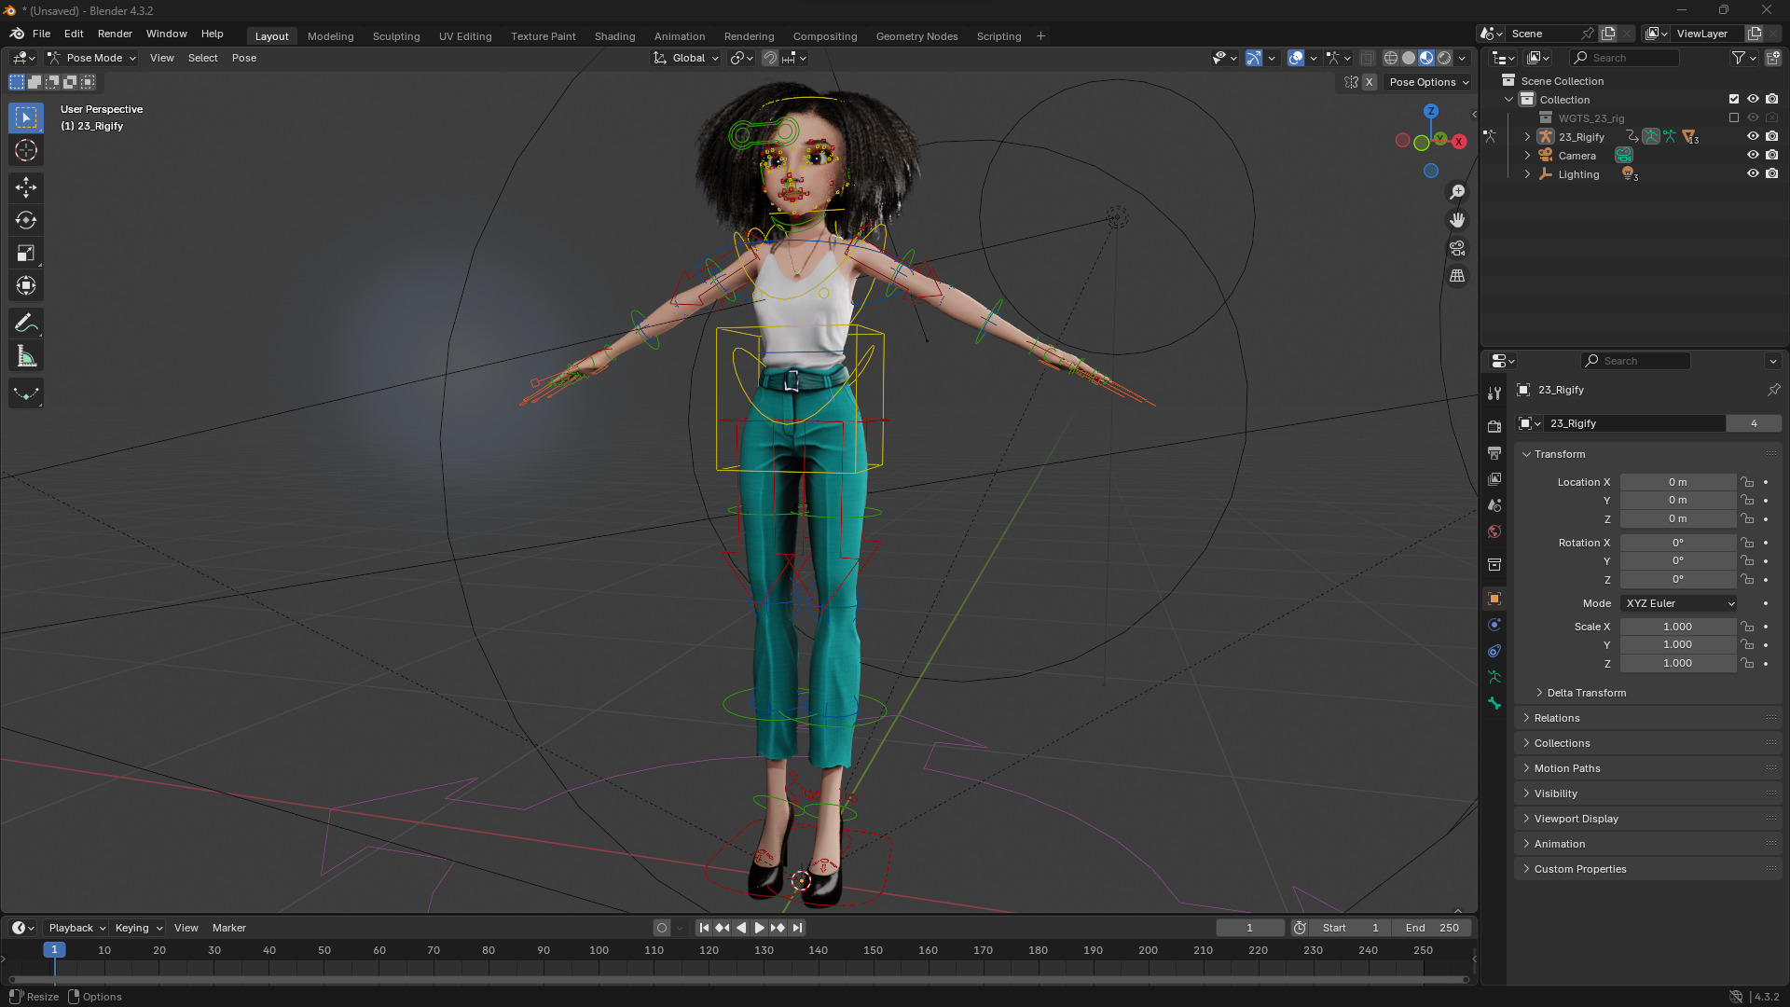Expand the Delta Transform section
Screen dimensions: 1790x1007
click(x=1586, y=693)
